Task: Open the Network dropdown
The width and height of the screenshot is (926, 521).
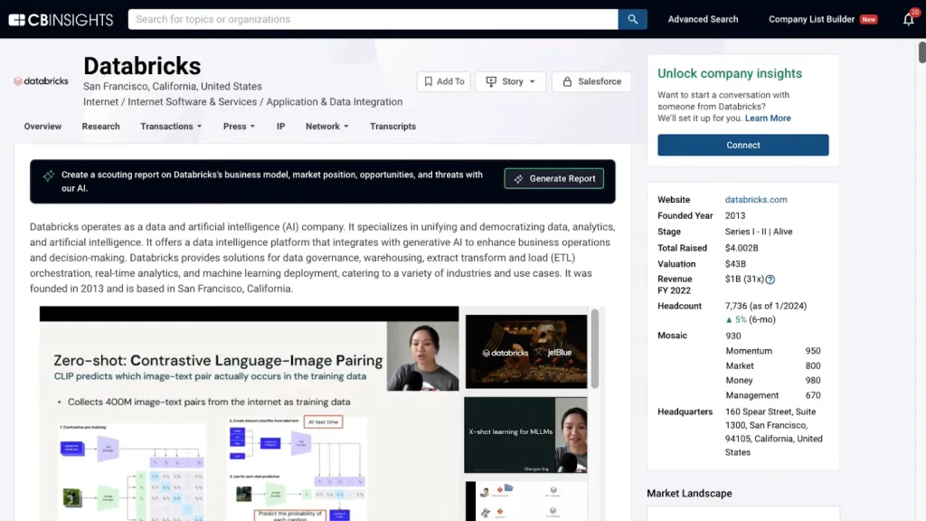Action: tap(326, 127)
